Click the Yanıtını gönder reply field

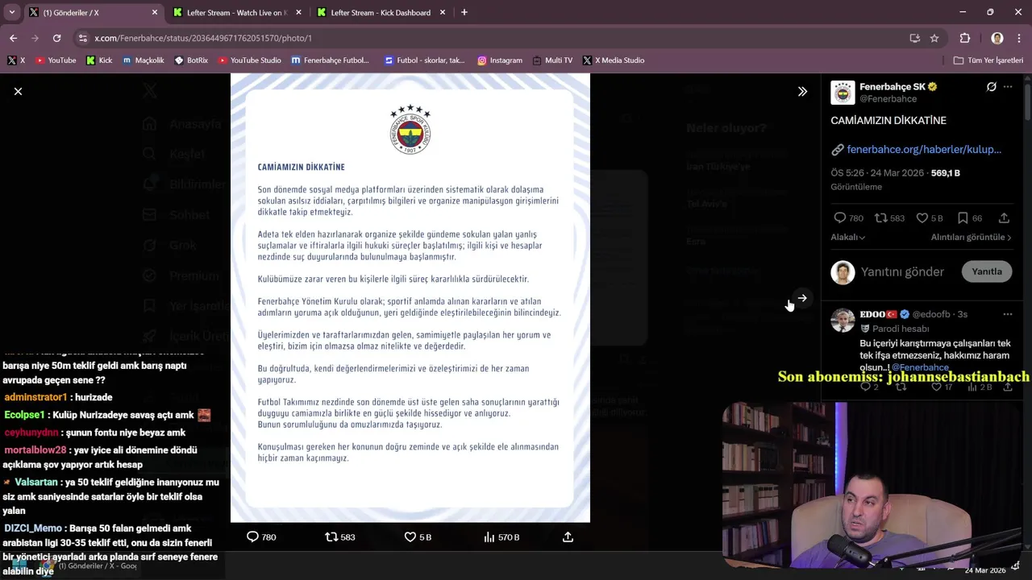click(x=902, y=271)
